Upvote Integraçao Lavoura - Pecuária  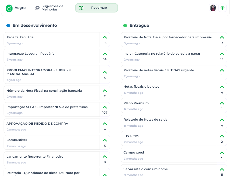[105, 54]
